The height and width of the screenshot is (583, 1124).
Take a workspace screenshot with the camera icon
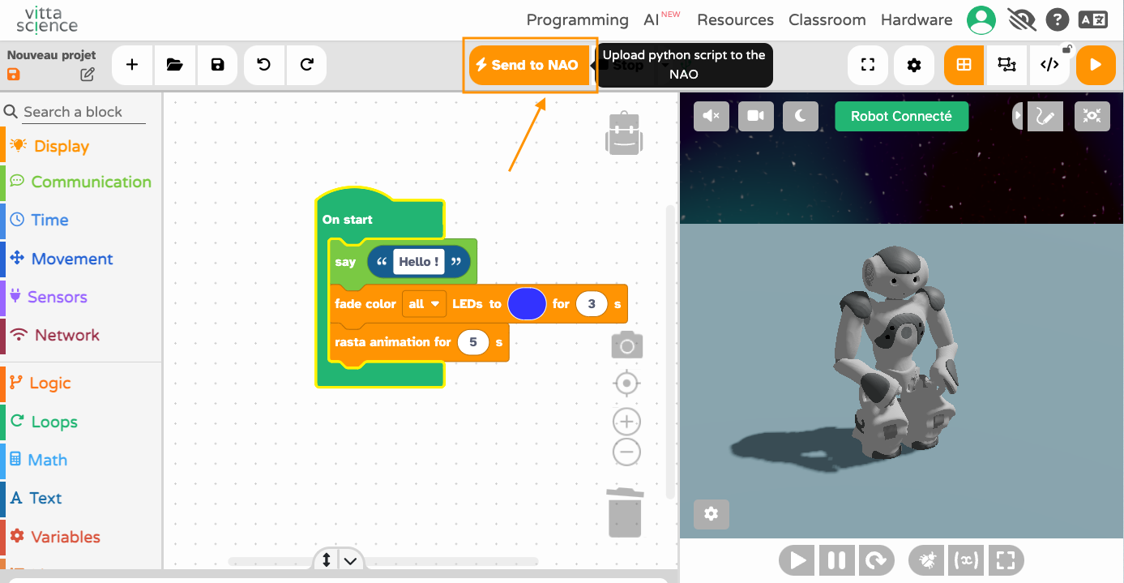626,345
